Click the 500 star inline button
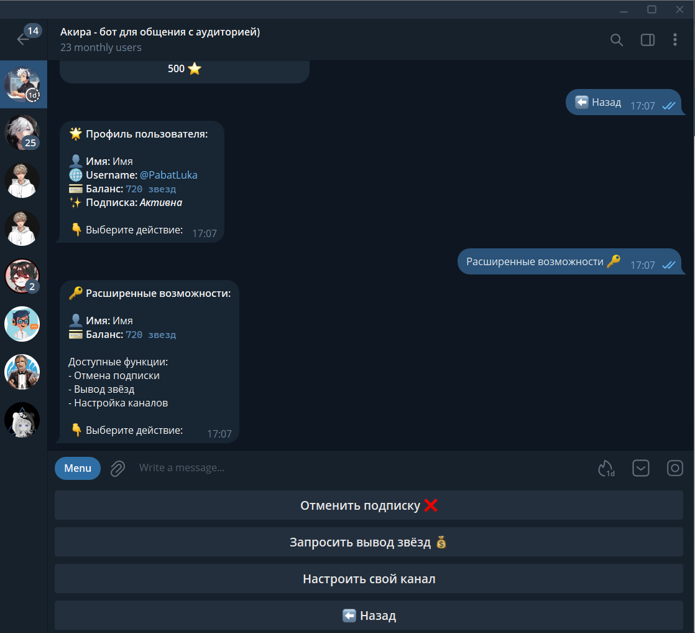 185,69
